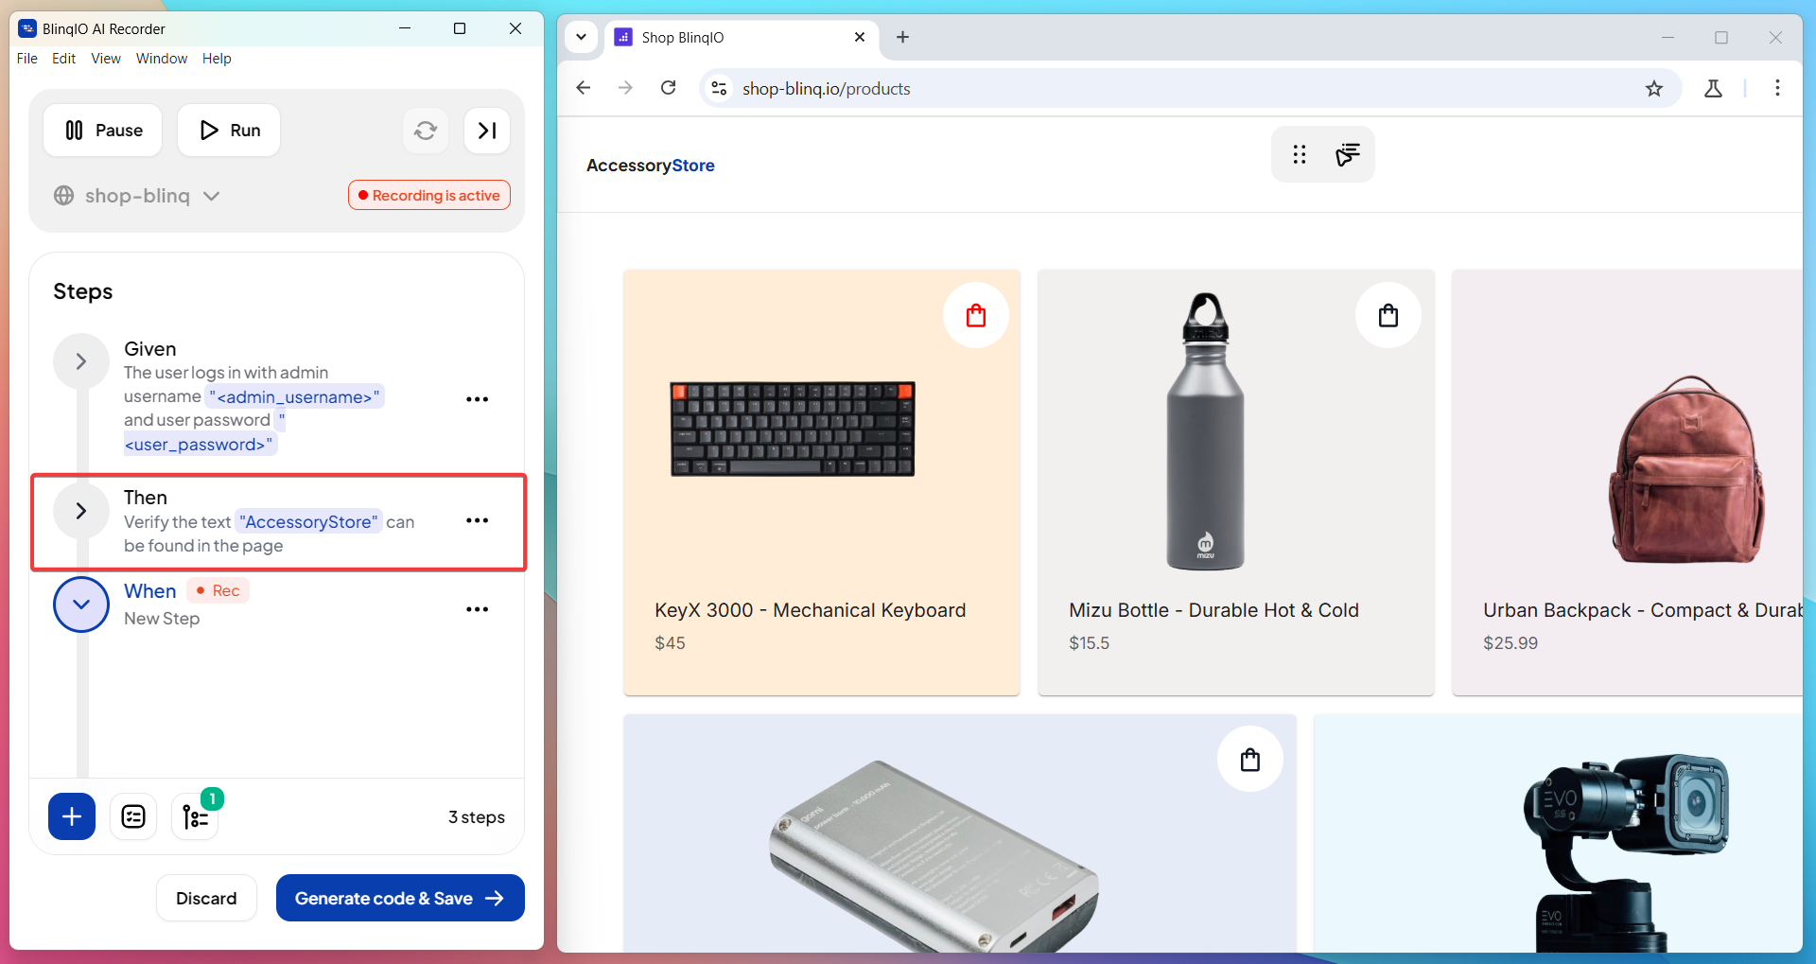Open the Given step options menu
This screenshot has height=964, width=1816.
478,399
